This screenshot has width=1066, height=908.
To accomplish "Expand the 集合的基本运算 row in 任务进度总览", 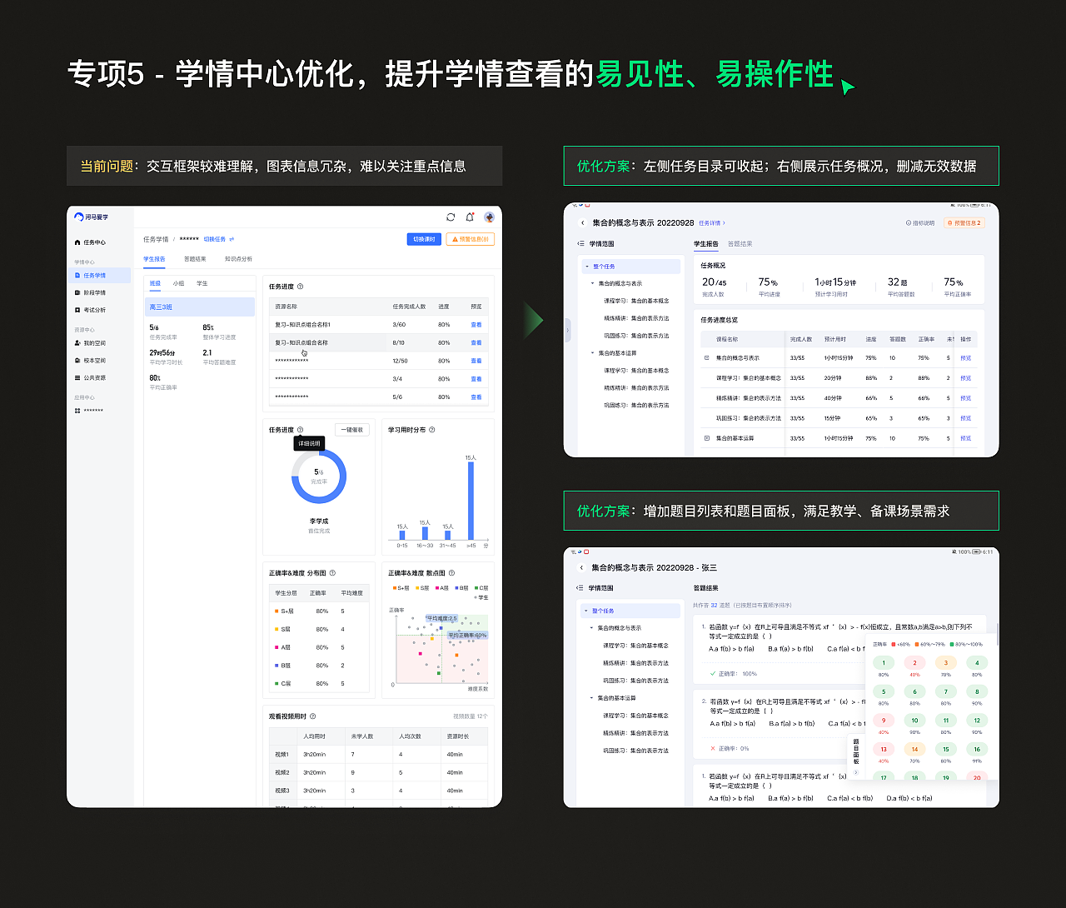I will (x=707, y=438).
